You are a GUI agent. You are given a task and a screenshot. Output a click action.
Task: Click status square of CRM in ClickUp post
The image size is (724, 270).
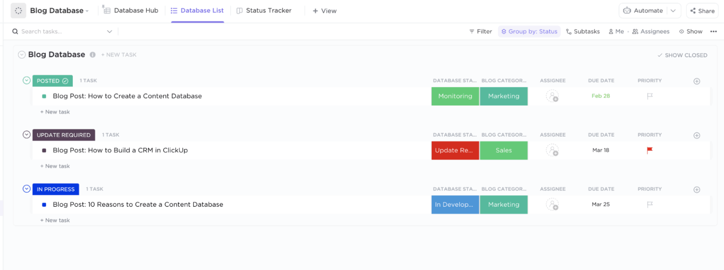tap(44, 151)
